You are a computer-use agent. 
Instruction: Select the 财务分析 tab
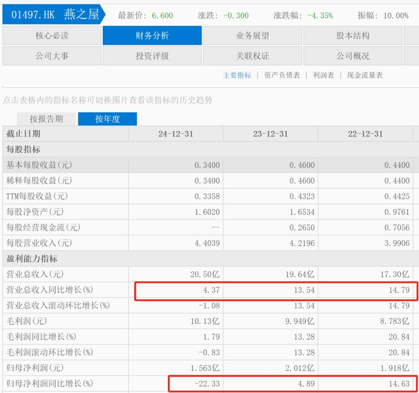[x=152, y=36]
